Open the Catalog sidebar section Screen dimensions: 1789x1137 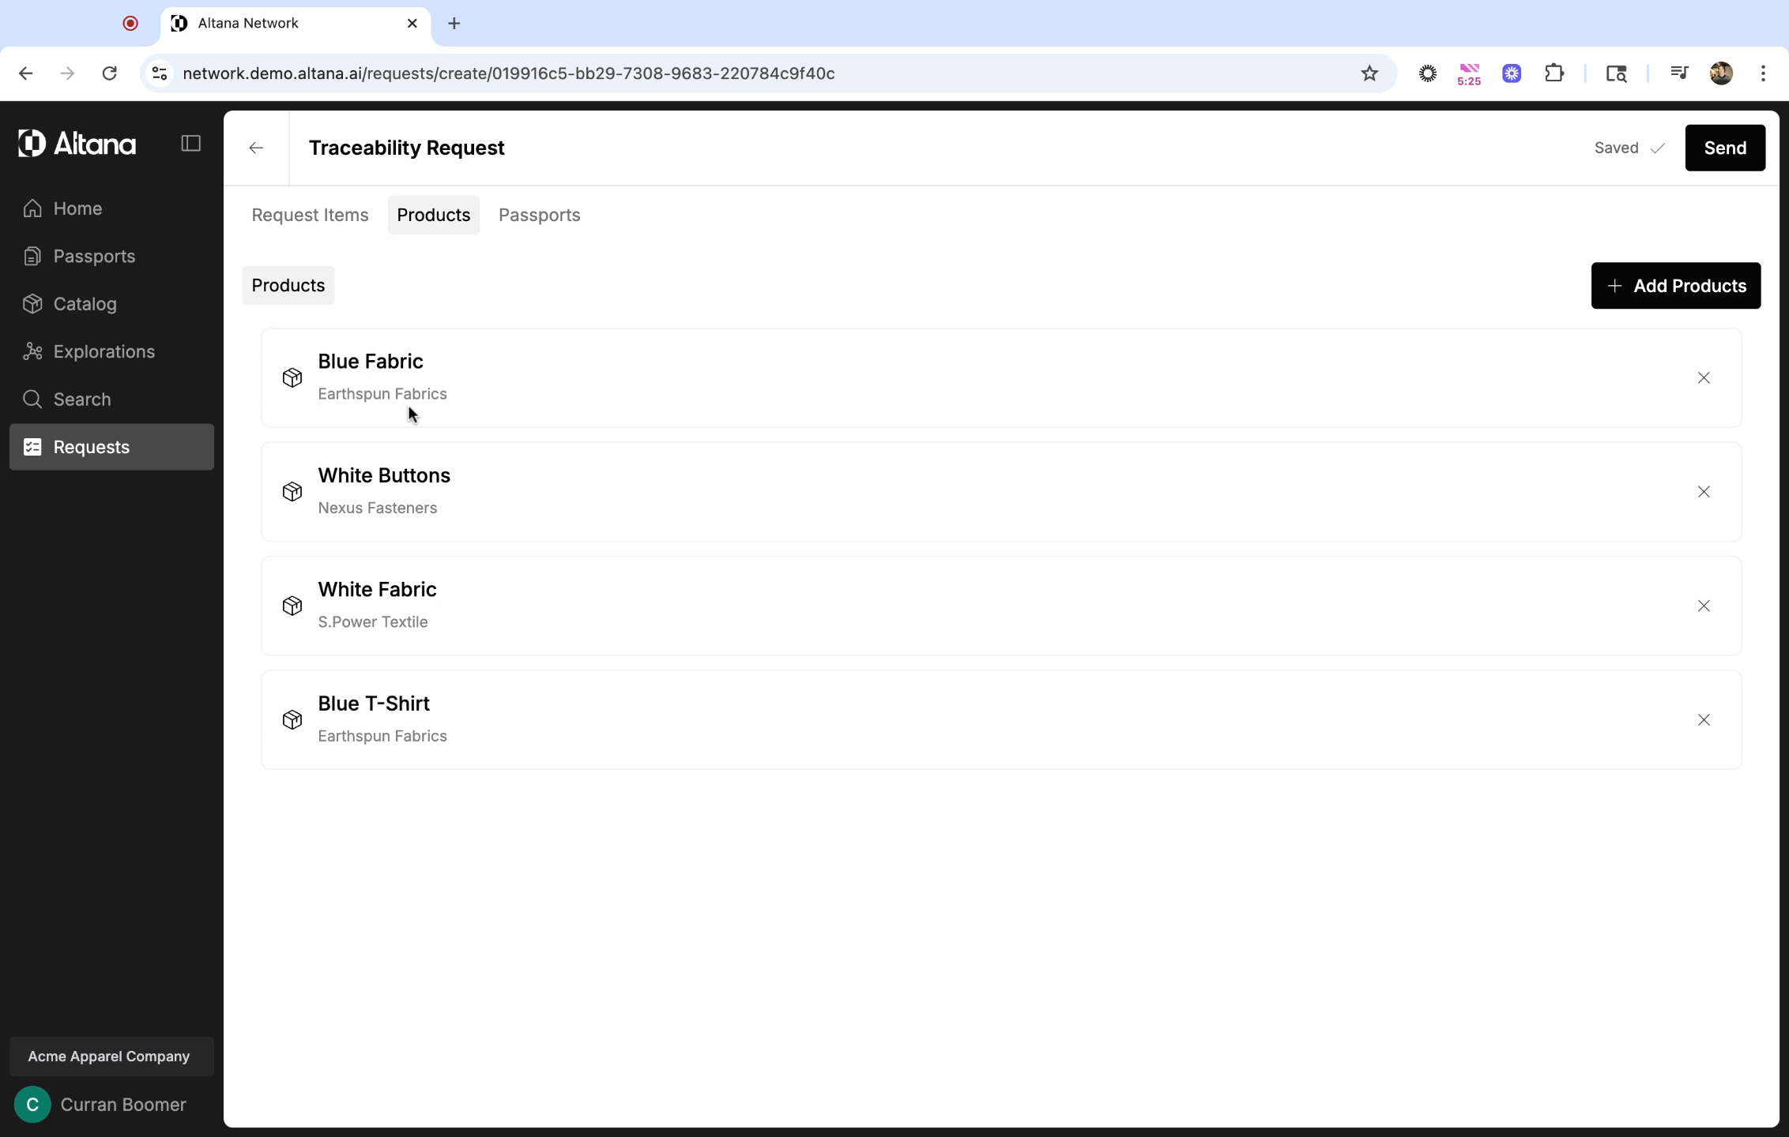tap(85, 304)
